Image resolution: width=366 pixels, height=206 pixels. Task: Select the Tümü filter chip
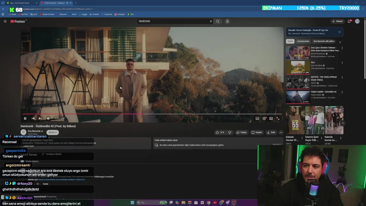(290, 41)
